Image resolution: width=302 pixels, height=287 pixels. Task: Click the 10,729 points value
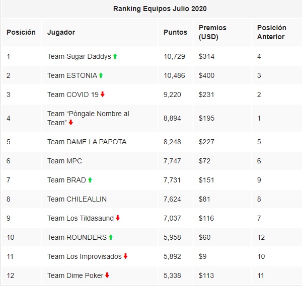[174, 56]
